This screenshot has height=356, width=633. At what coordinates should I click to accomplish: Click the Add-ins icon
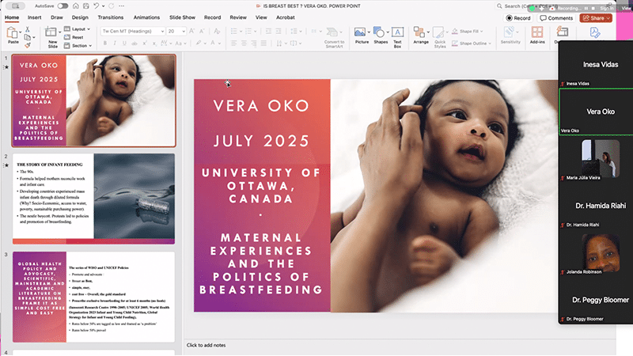point(537,33)
